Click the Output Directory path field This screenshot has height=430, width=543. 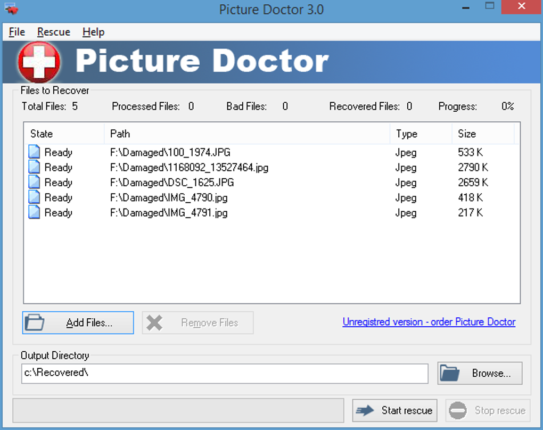225,373
